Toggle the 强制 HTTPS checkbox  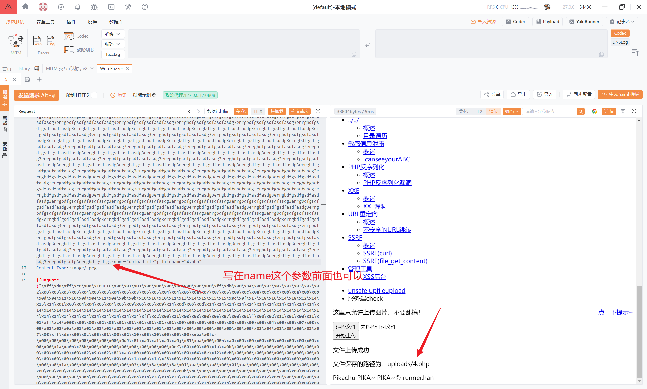95,95
